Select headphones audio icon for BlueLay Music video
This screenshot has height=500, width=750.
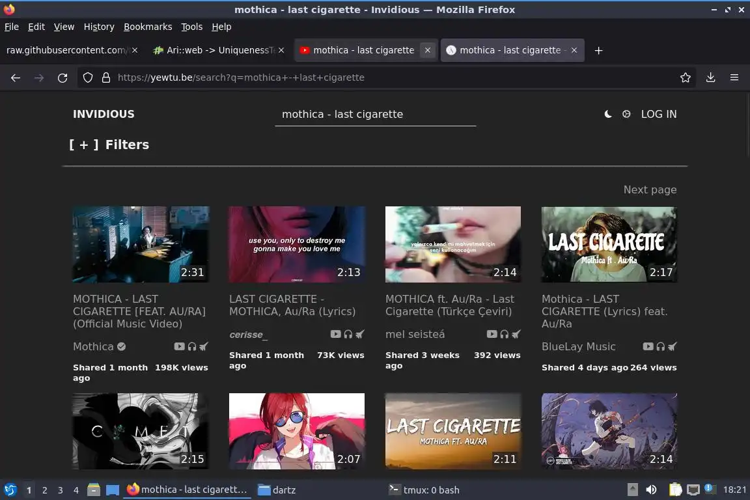[x=661, y=346]
